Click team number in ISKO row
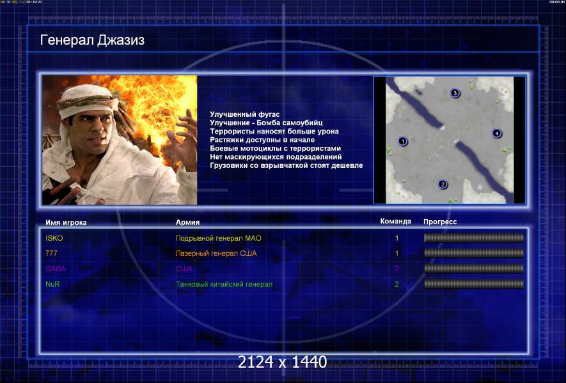The image size is (566, 383). [397, 238]
